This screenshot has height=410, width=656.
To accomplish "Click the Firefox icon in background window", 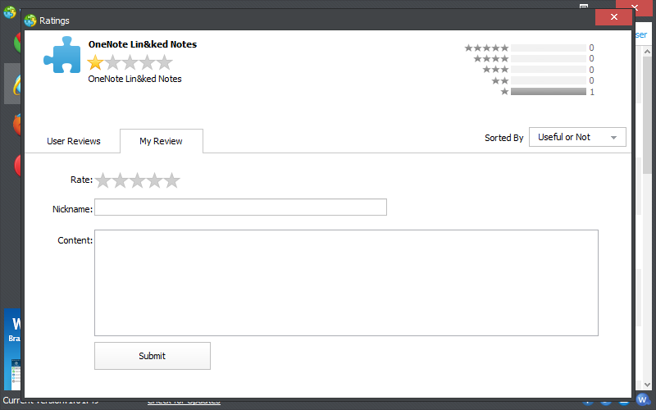I will (x=17, y=125).
